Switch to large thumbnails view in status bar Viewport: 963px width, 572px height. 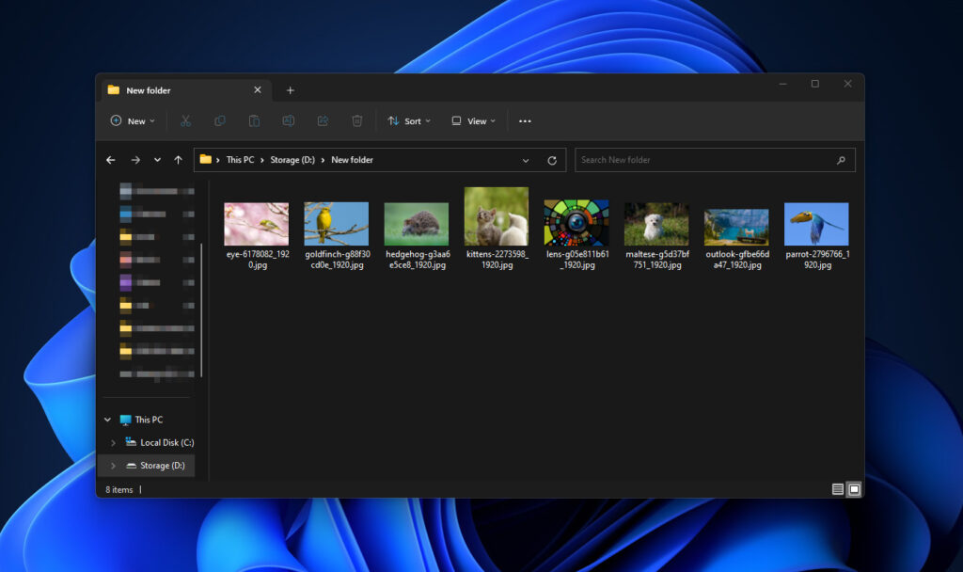click(x=854, y=489)
